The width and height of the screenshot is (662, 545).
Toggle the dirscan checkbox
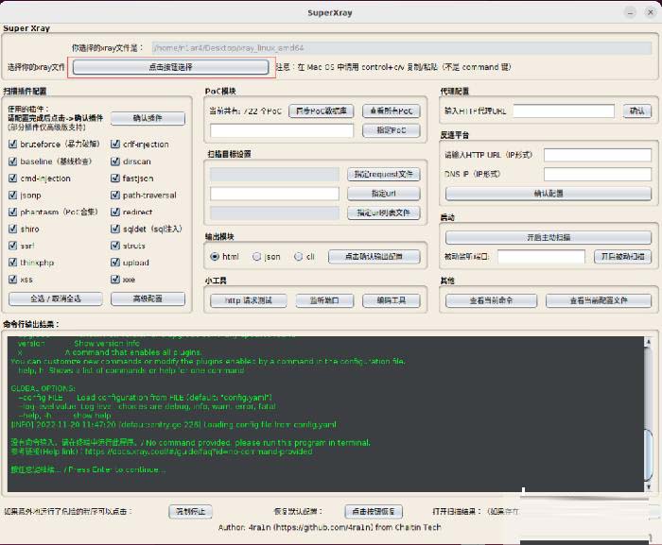click(x=115, y=162)
